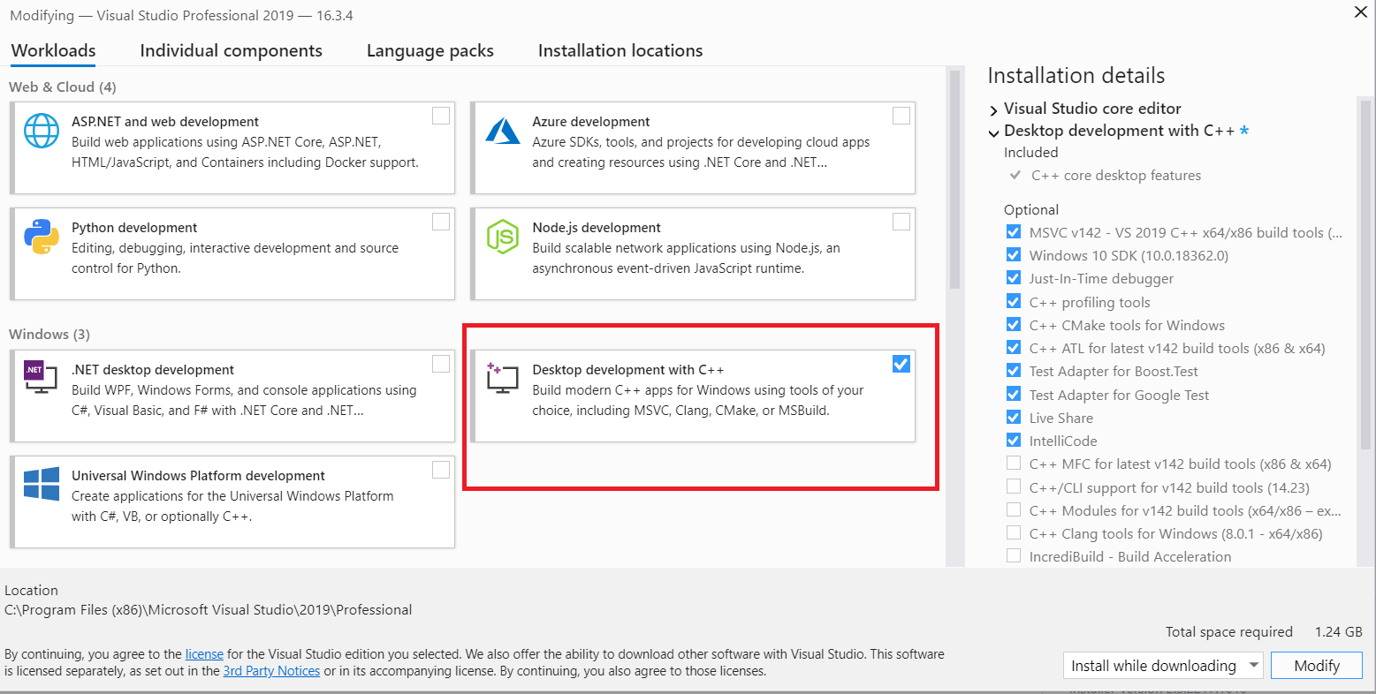Uncheck the Live Share optional component
Viewport: 1376px width, 694px height.
[x=1014, y=418]
